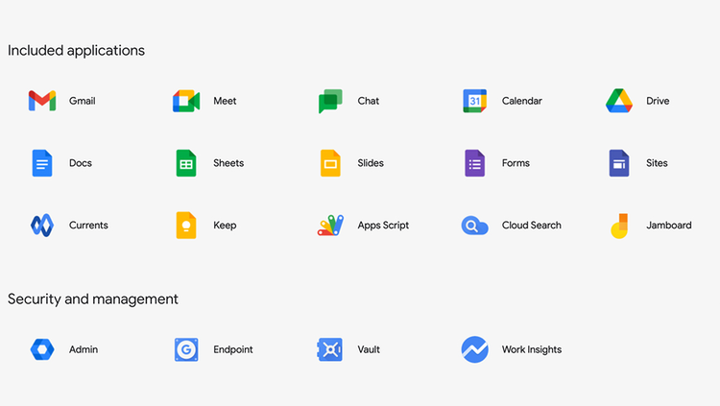The height and width of the screenshot is (406, 720).
Task: Open the Slides label
Action: point(371,163)
